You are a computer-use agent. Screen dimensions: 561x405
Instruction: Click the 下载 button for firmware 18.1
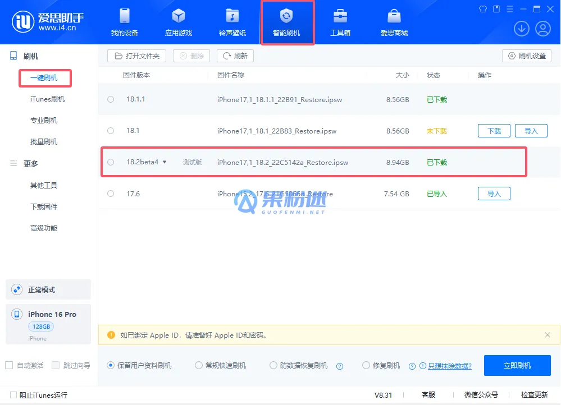click(x=494, y=130)
